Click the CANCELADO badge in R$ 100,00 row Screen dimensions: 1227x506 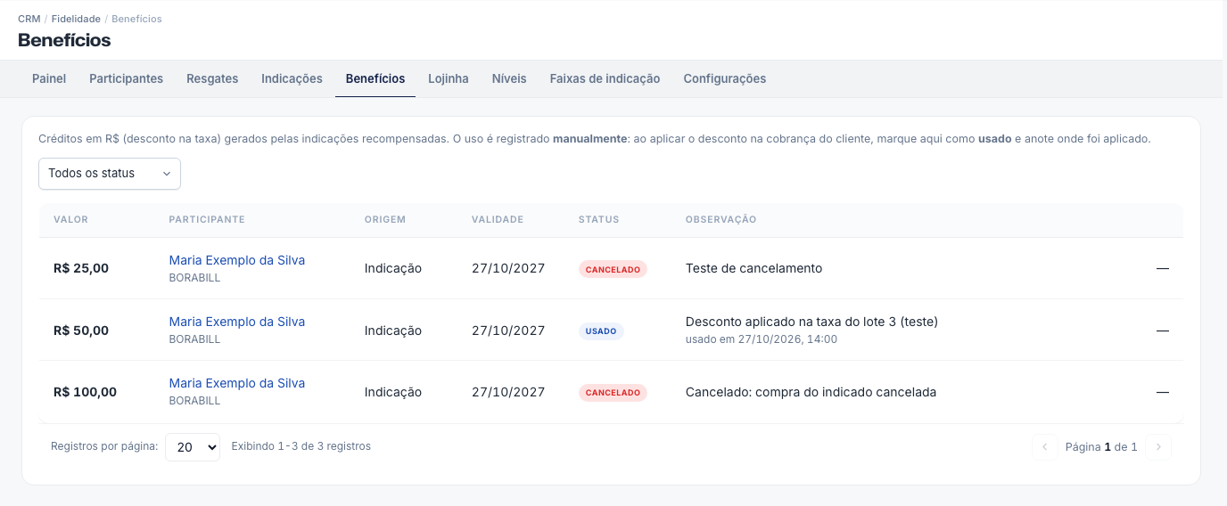[613, 393]
